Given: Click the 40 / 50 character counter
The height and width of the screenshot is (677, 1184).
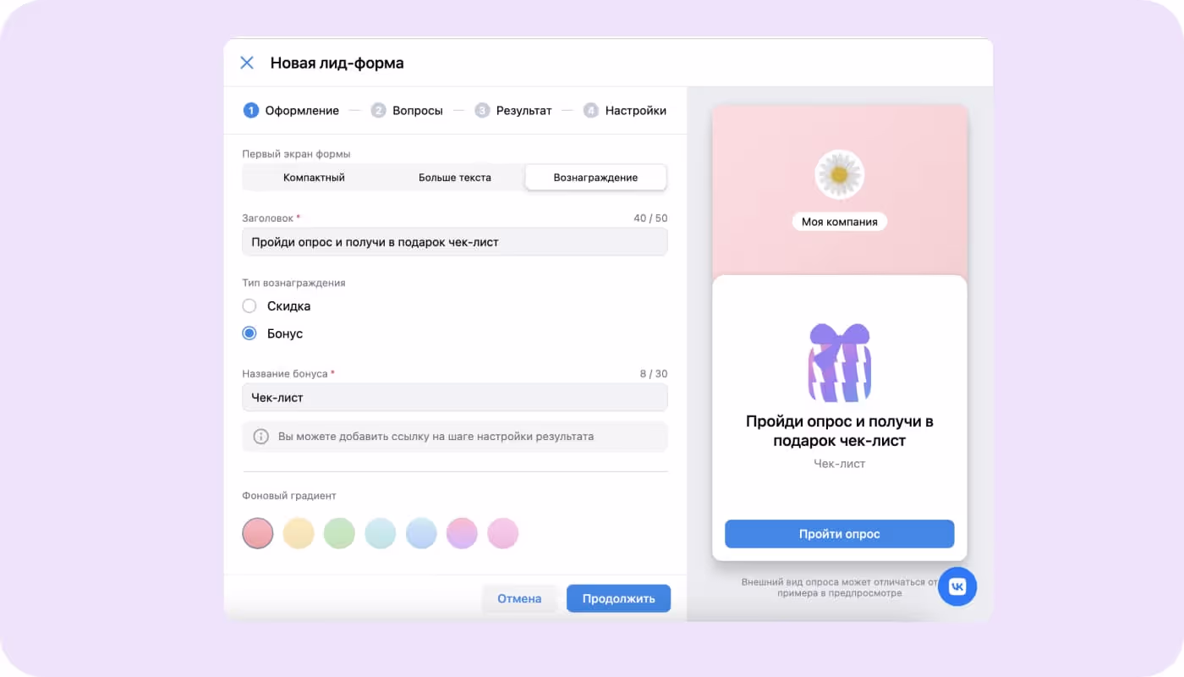Looking at the screenshot, I should pos(650,218).
